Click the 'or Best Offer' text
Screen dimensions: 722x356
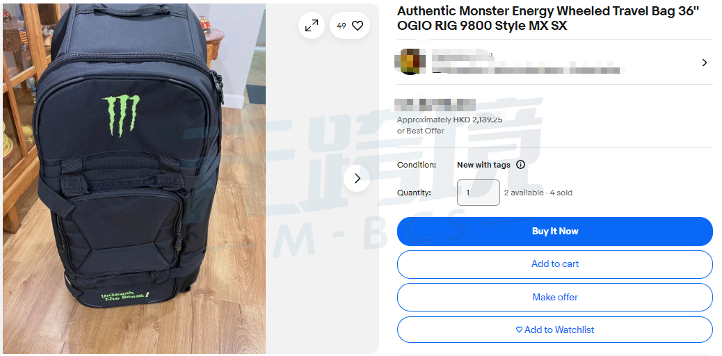[x=421, y=131]
